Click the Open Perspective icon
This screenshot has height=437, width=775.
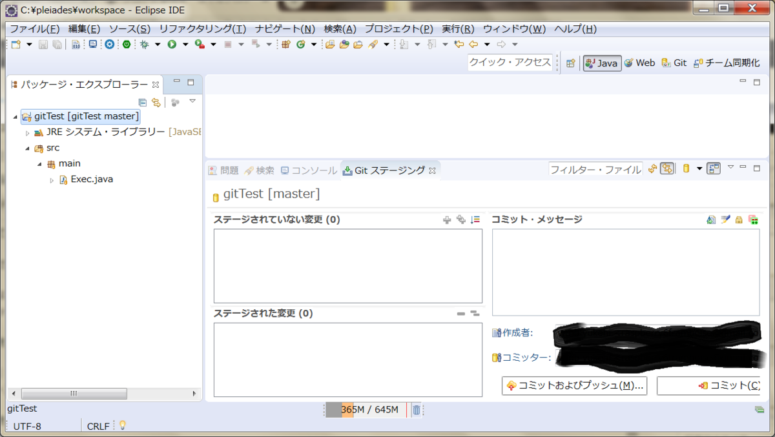570,63
